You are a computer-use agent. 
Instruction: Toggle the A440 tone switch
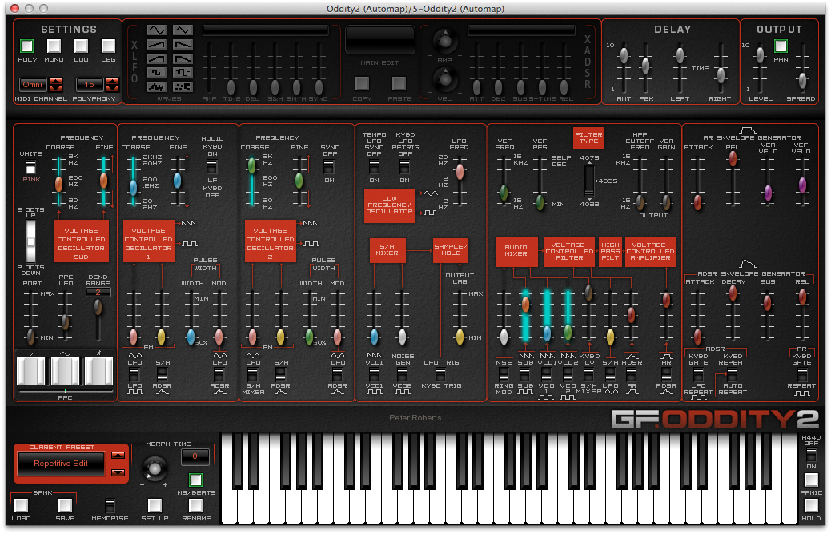(x=811, y=455)
